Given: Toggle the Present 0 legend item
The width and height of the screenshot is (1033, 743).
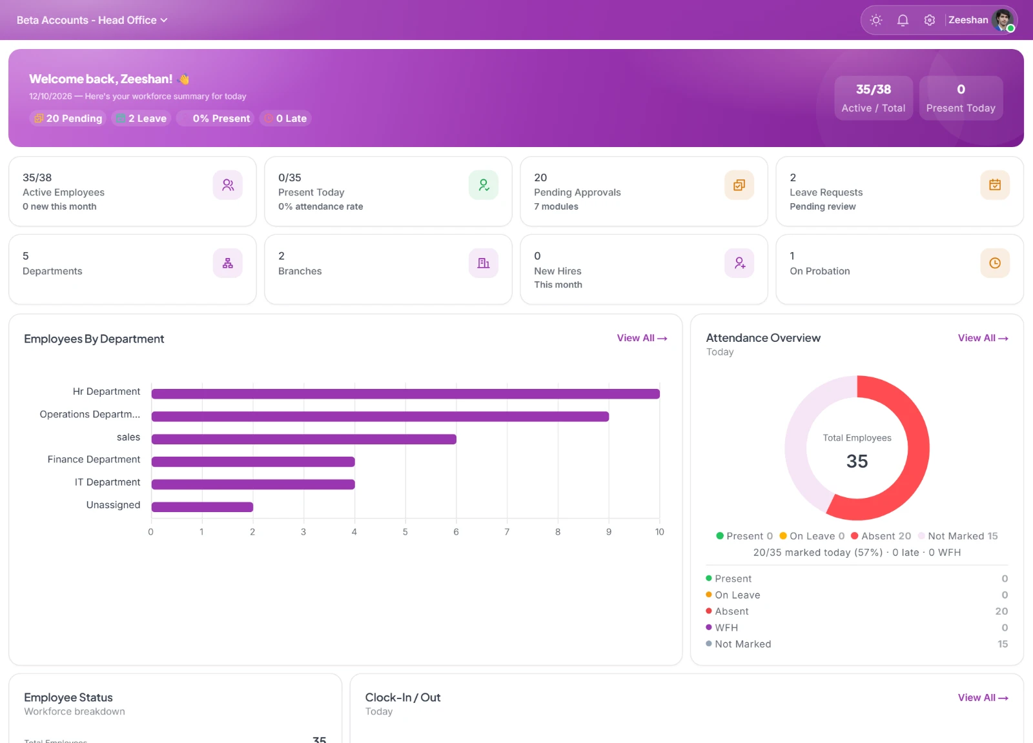Looking at the screenshot, I should [x=744, y=536].
